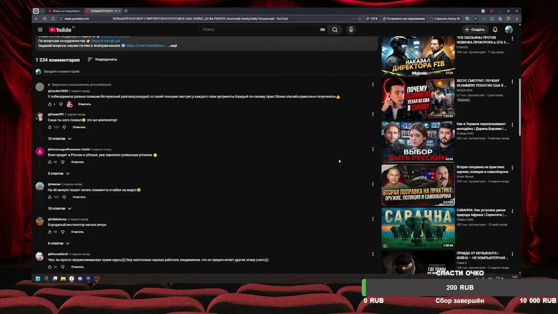The height and width of the screenshot is (314, 558).
Task: Open options for @Halabalooza comment
Action: click(373, 219)
